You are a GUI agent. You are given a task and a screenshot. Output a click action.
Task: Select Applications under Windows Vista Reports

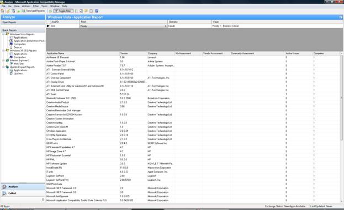pos(20,37)
